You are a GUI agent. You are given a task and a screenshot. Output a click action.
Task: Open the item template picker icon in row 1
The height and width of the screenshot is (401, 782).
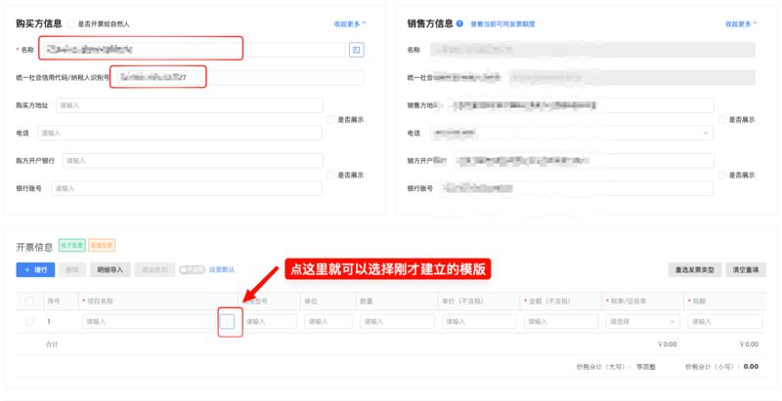pos(227,321)
